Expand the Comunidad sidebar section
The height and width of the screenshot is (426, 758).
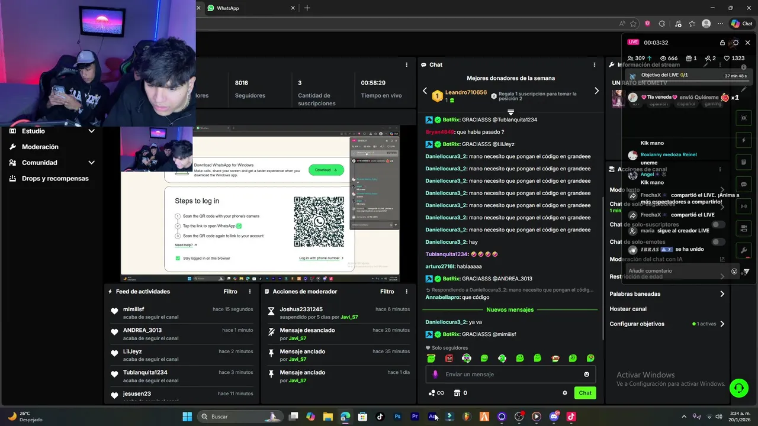pos(91,163)
